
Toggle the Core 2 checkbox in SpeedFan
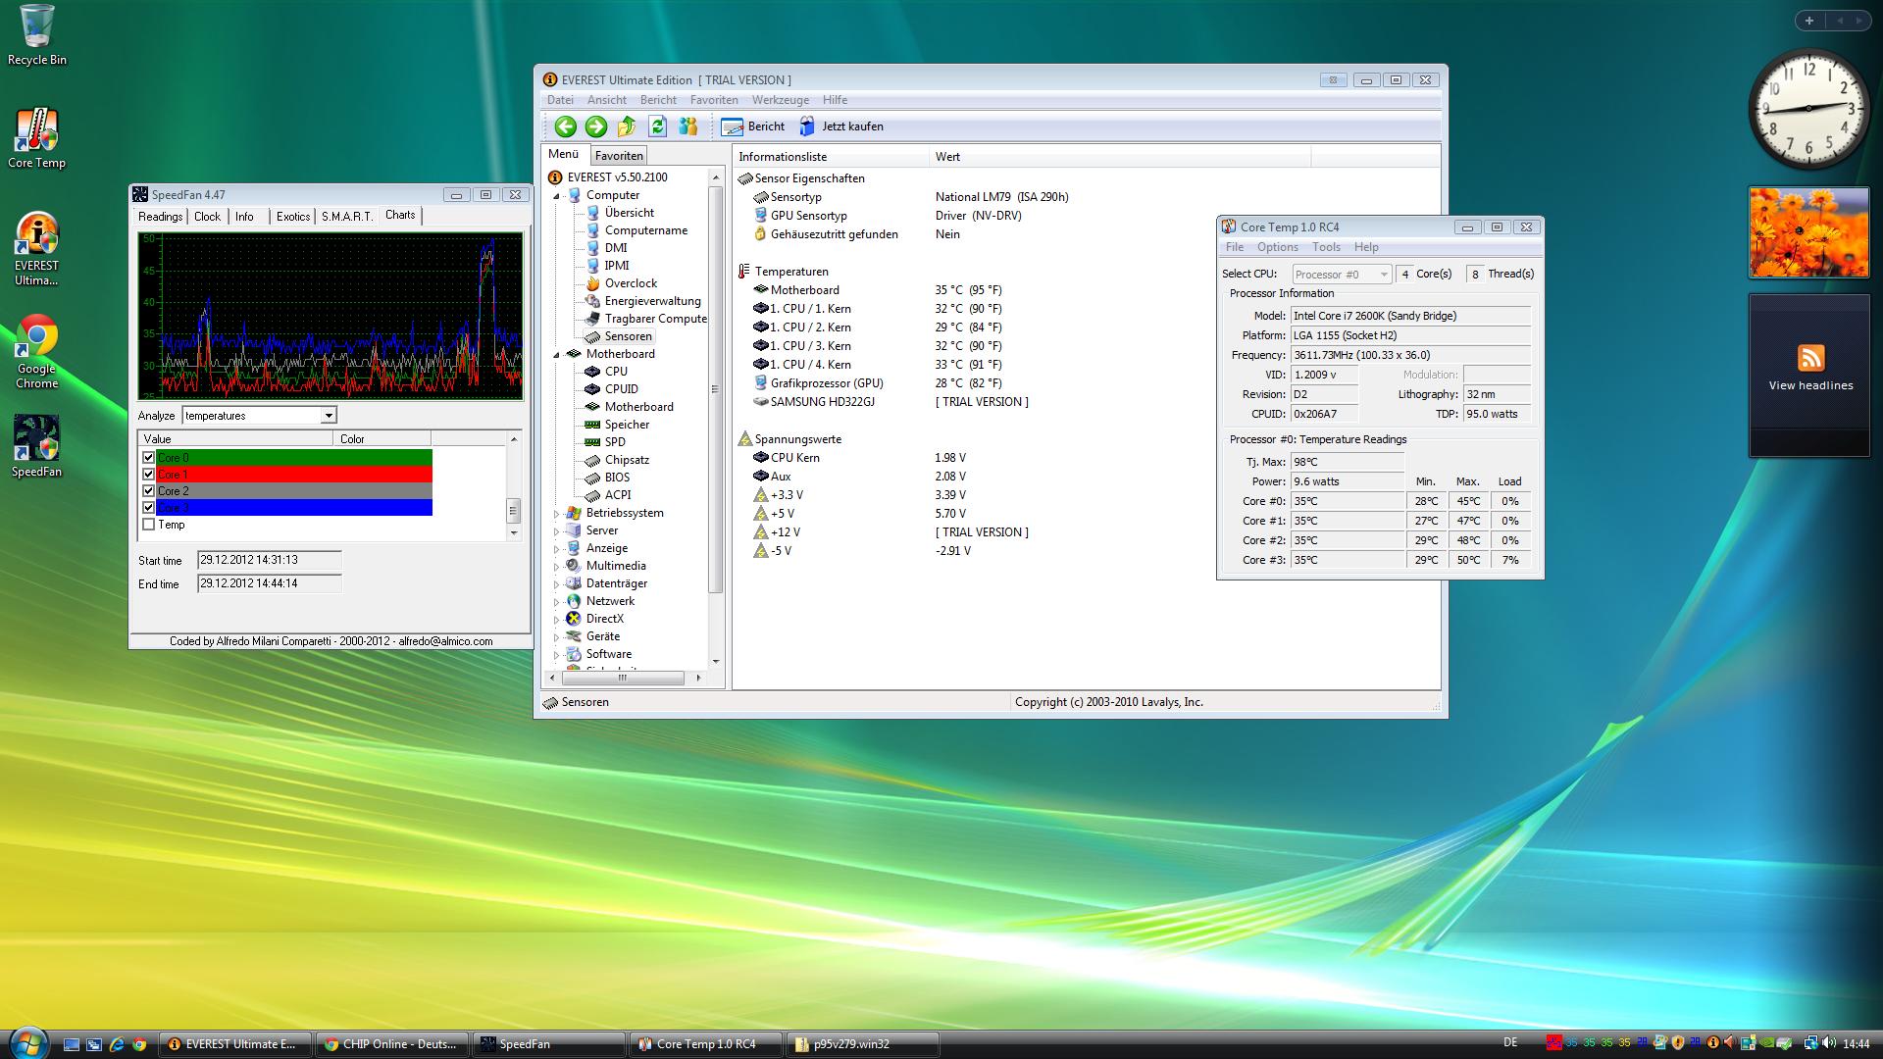coord(149,491)
